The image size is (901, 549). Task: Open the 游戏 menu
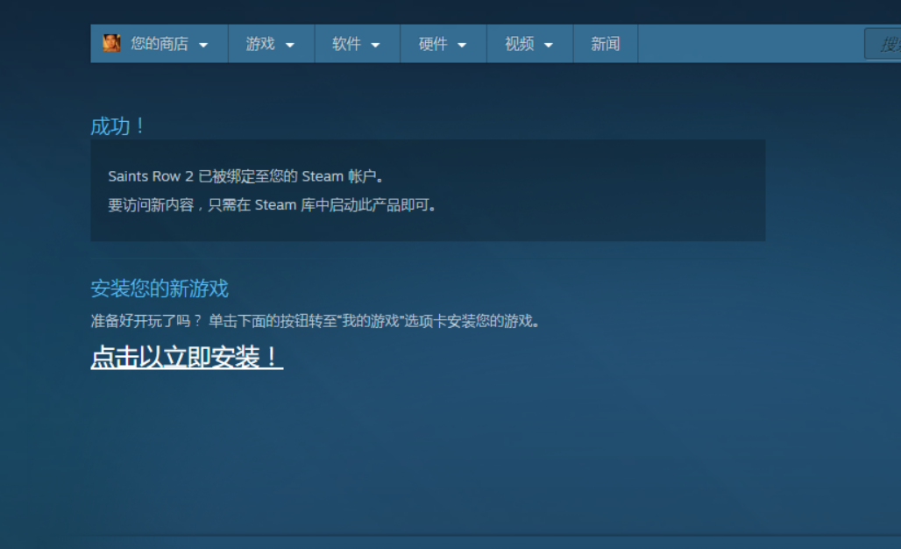pos(271,44)
